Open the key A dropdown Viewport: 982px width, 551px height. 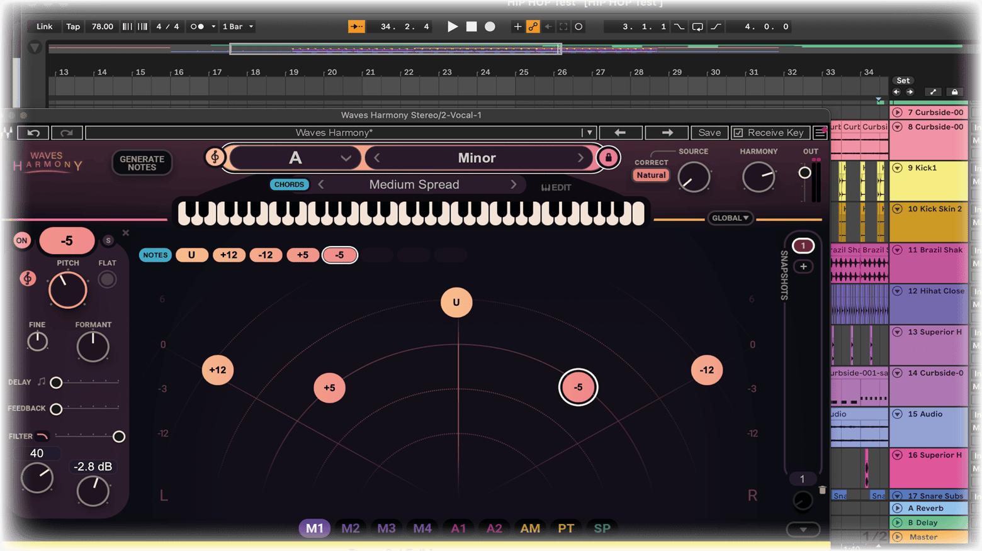pos(346,158)
